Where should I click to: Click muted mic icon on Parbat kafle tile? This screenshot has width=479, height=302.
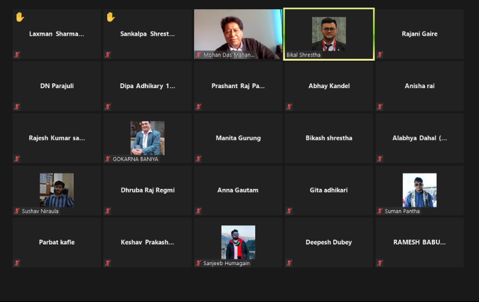(x=17, y=263)
